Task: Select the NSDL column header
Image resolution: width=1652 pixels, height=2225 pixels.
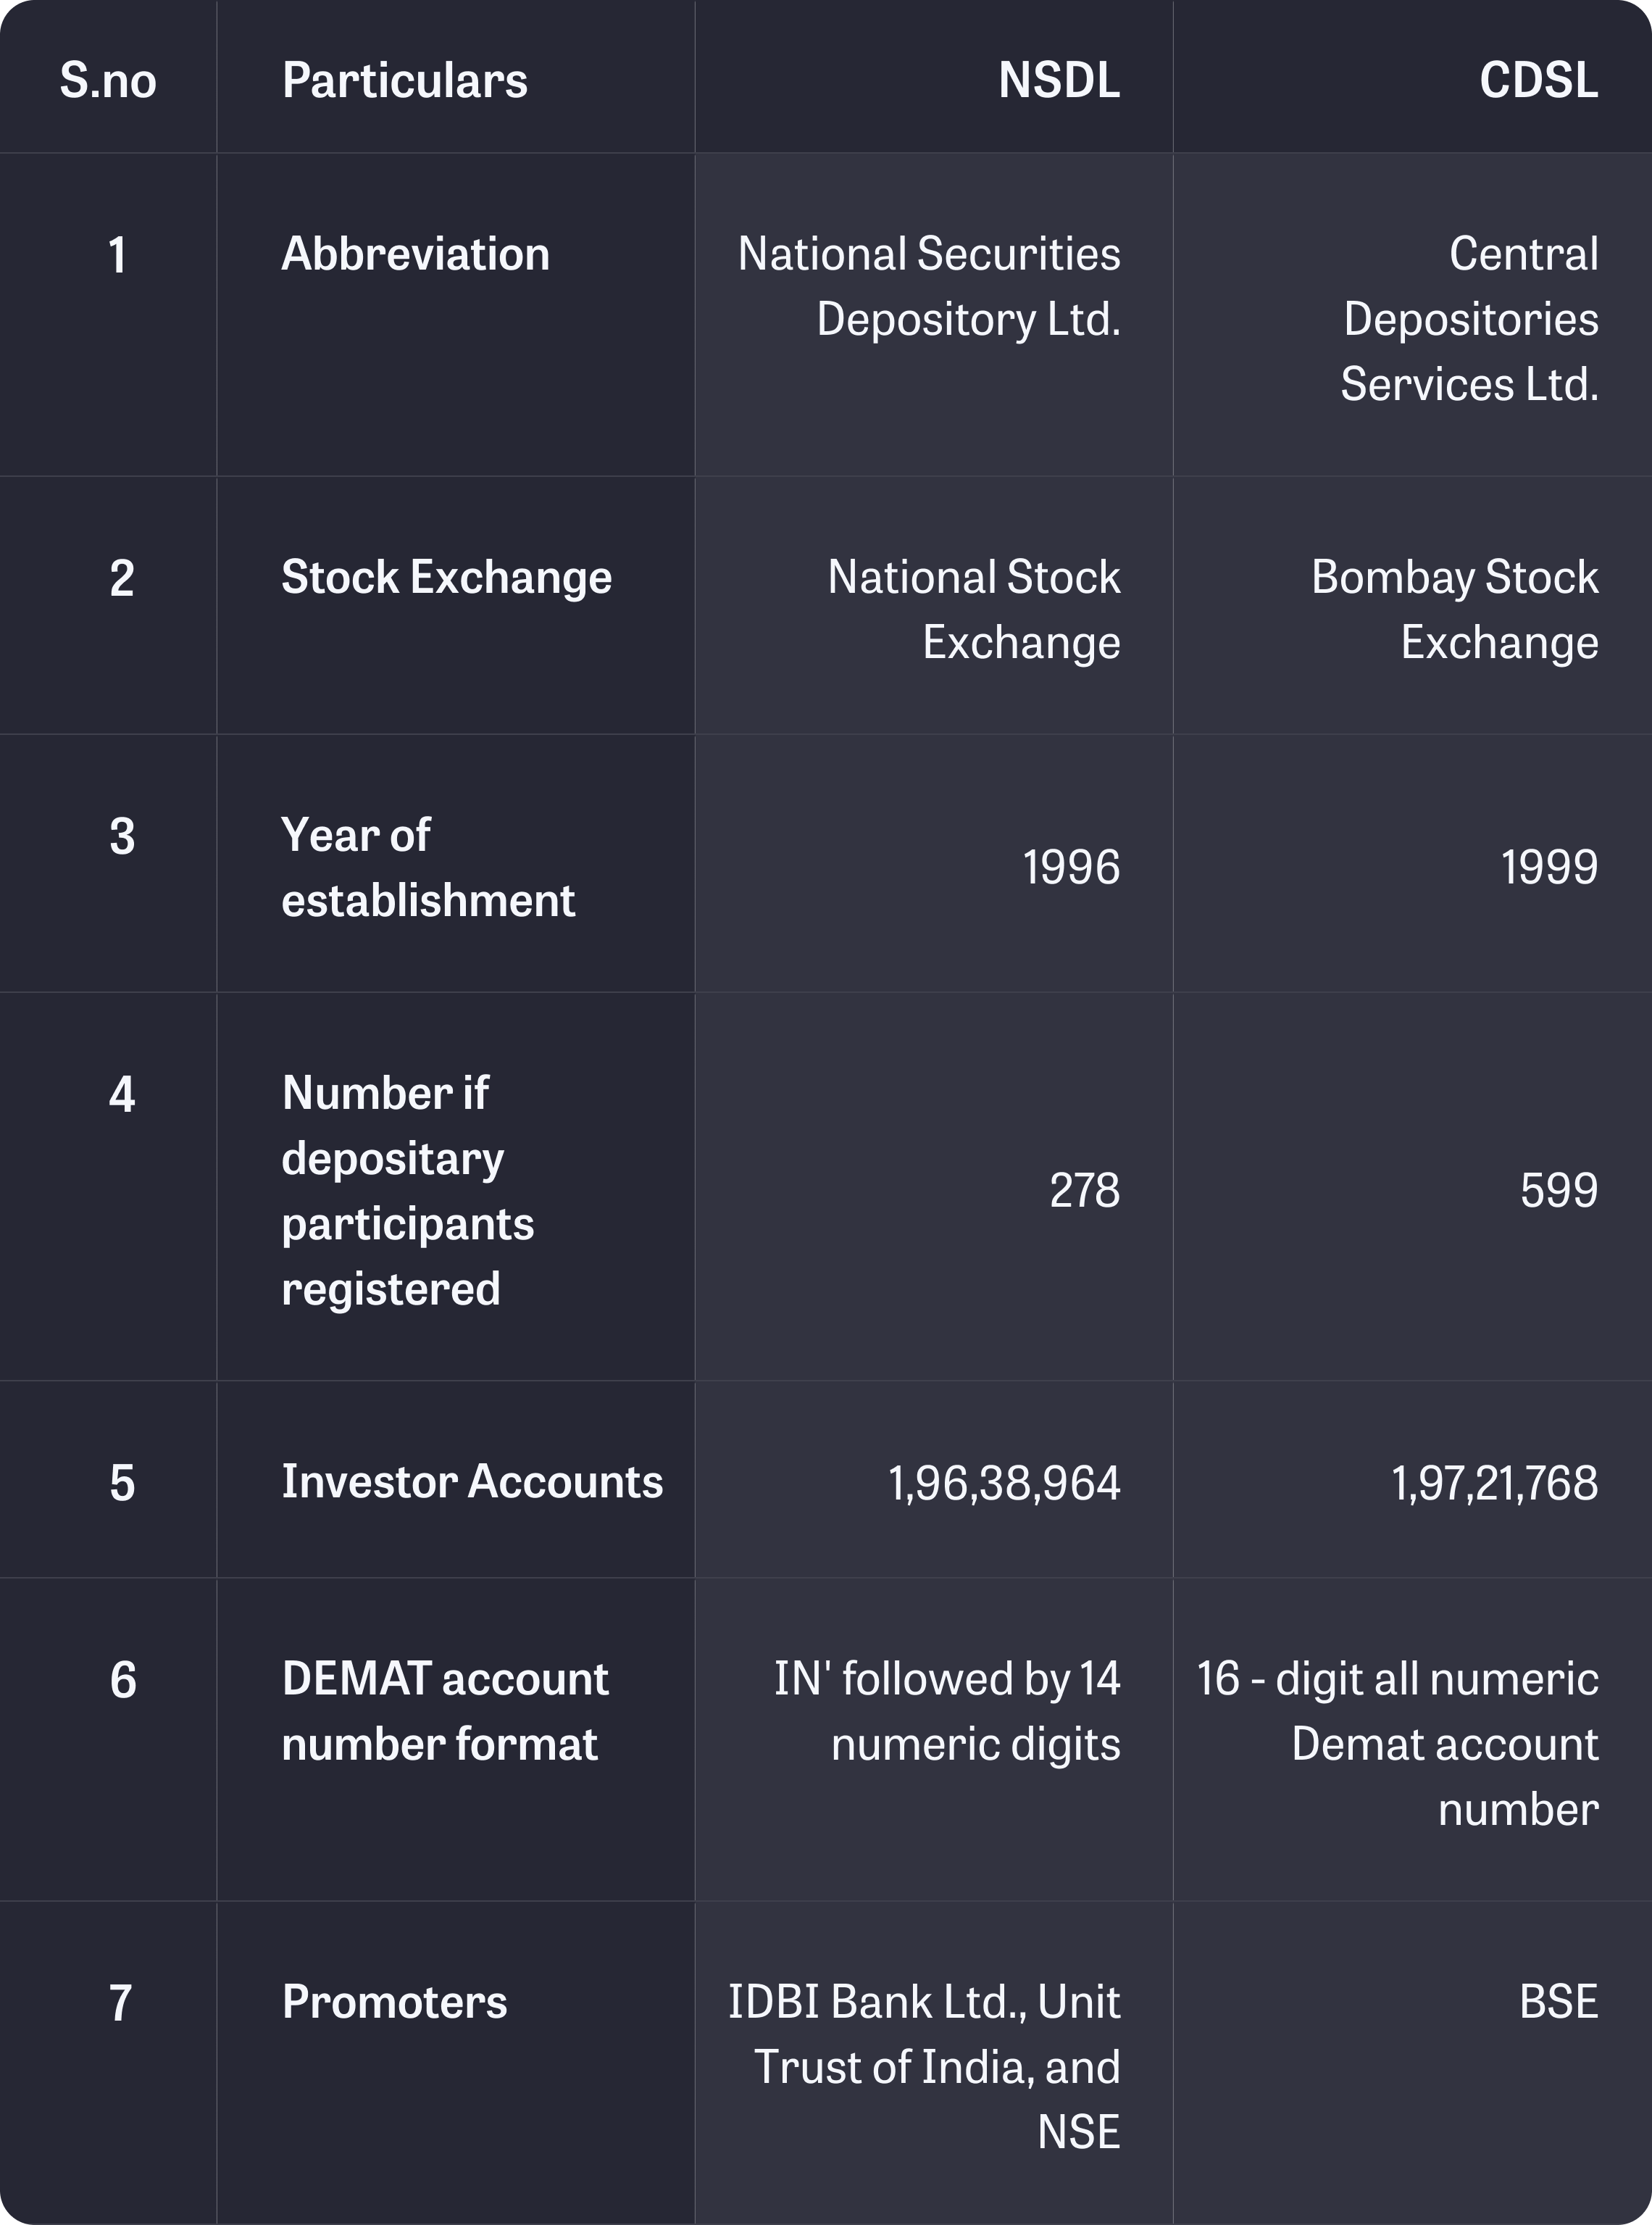Action: click(x=1058, y=80)
